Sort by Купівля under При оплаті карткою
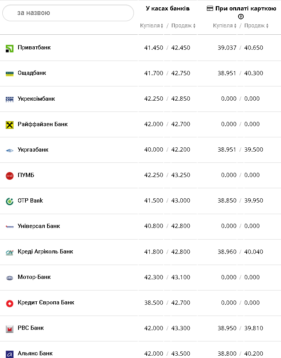The height and width of the screenshot is (358, 281). click(x=225, y=26)
